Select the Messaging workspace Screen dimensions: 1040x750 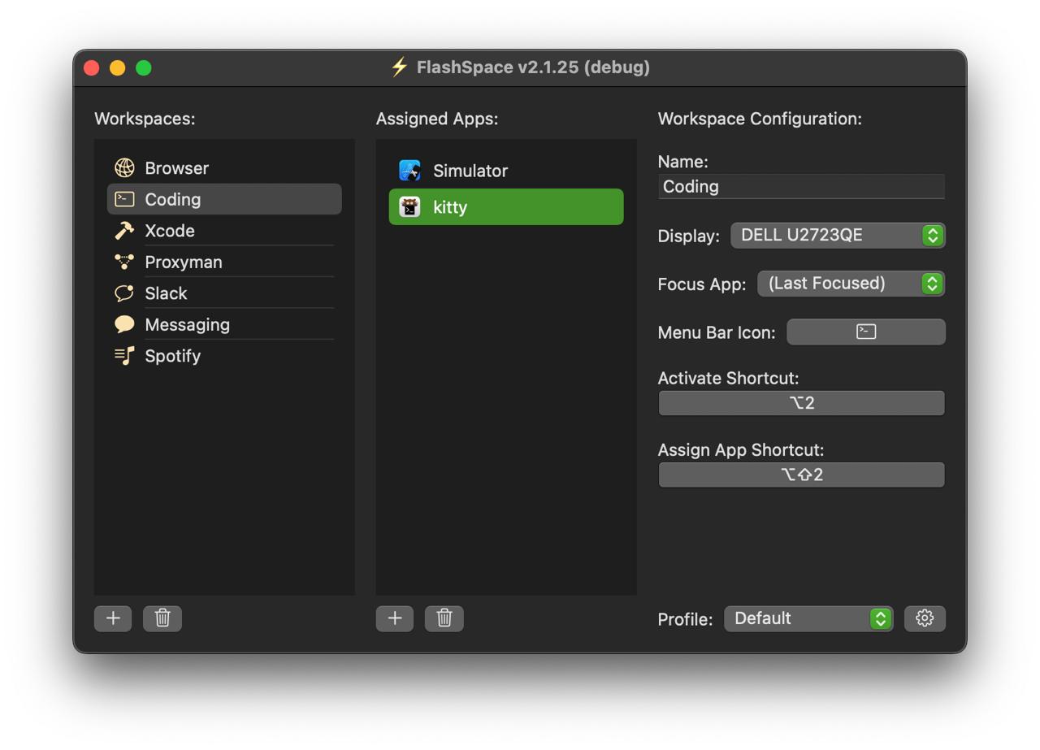pyautogui.click(x=224, y=324)
